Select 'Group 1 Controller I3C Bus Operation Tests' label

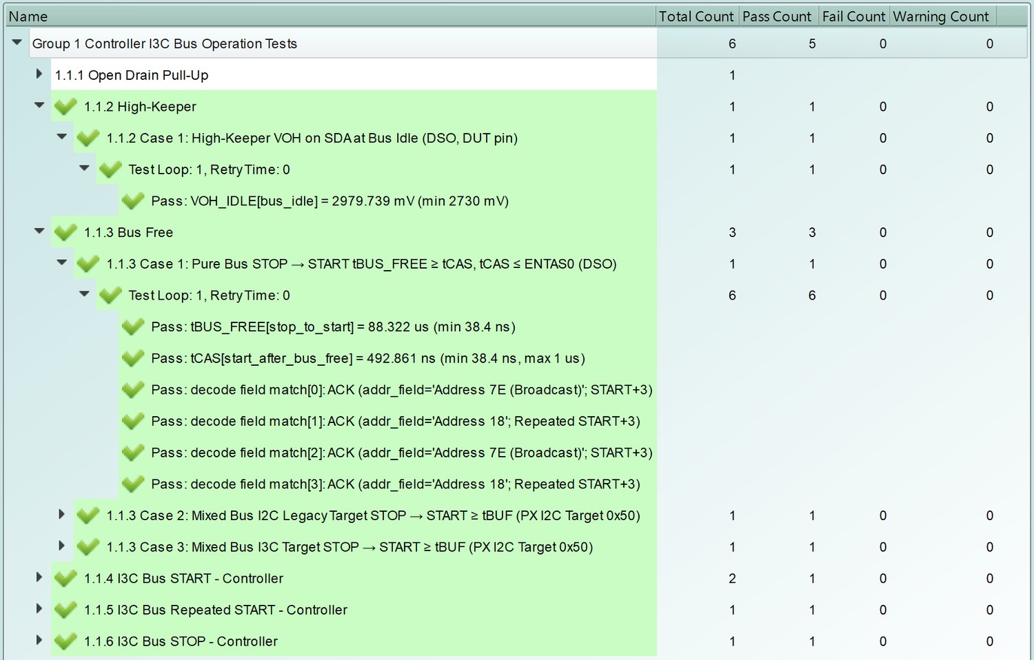point(165,44)
